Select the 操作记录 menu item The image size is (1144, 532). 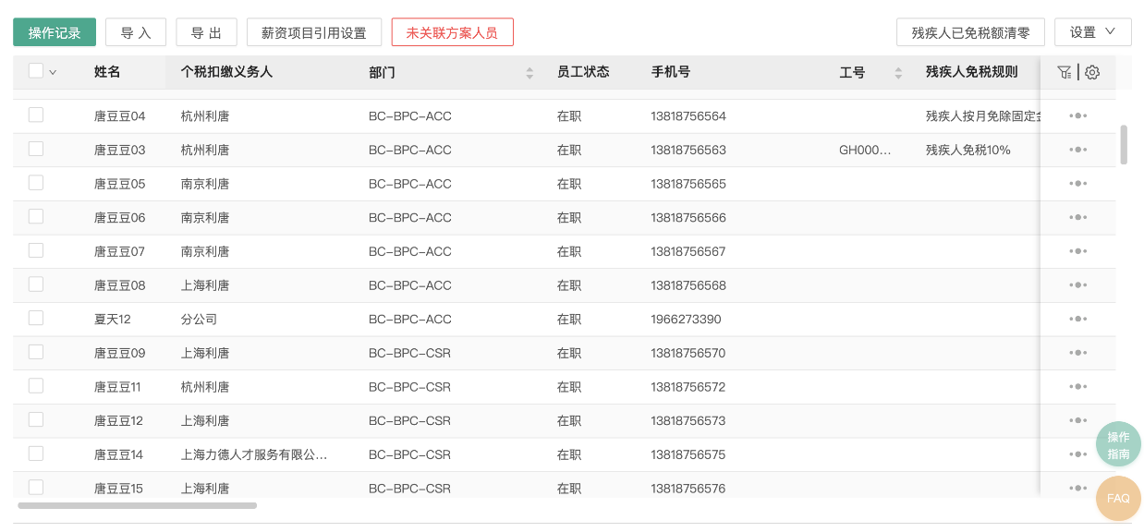point(54,30)
